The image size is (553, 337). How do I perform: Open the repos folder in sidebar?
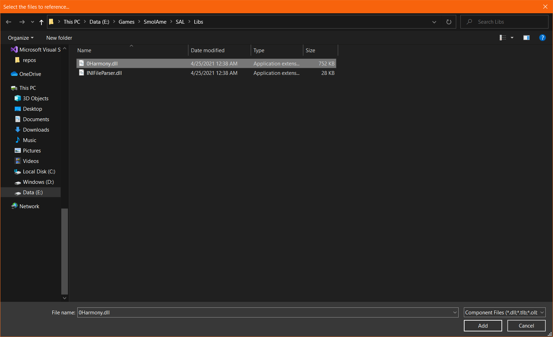coord(26,60)
